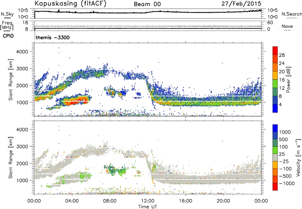Click the solid line sample under N.Sky

click(x=7, y=18)
